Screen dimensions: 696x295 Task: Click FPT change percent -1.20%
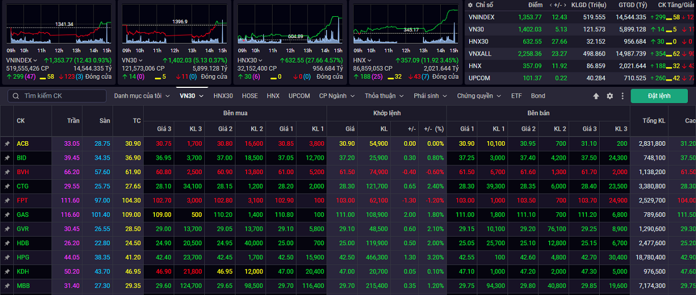click(434, 200)
